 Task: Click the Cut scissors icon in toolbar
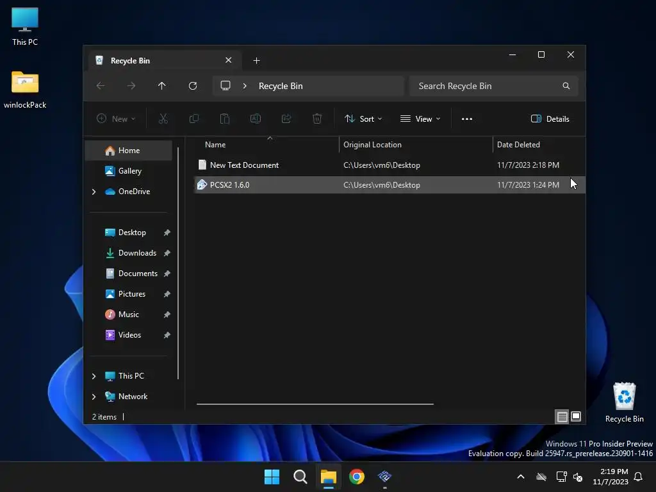(x=163, y=119)
